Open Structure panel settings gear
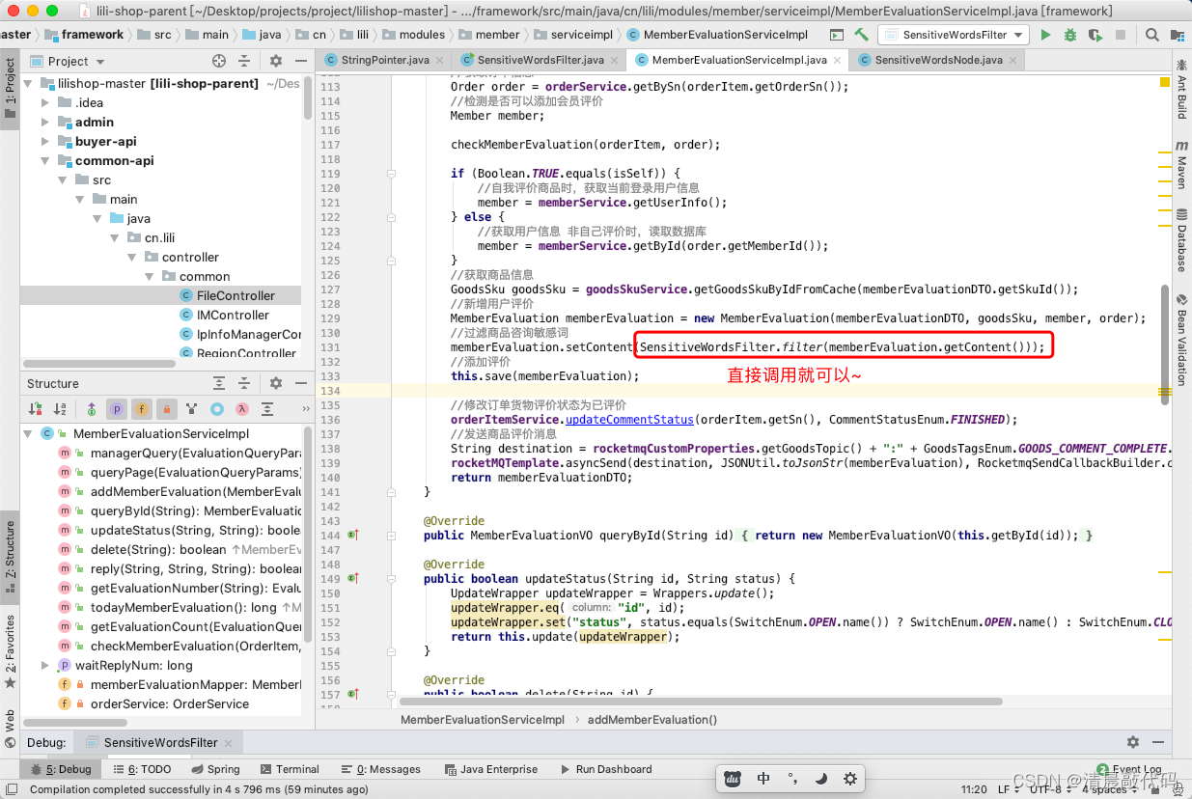Viewport: 1192px width, 799px height. pos(275,383)
